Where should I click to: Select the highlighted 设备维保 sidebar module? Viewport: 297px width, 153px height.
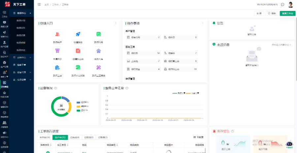pyautogui.click(x=5, y=85)
